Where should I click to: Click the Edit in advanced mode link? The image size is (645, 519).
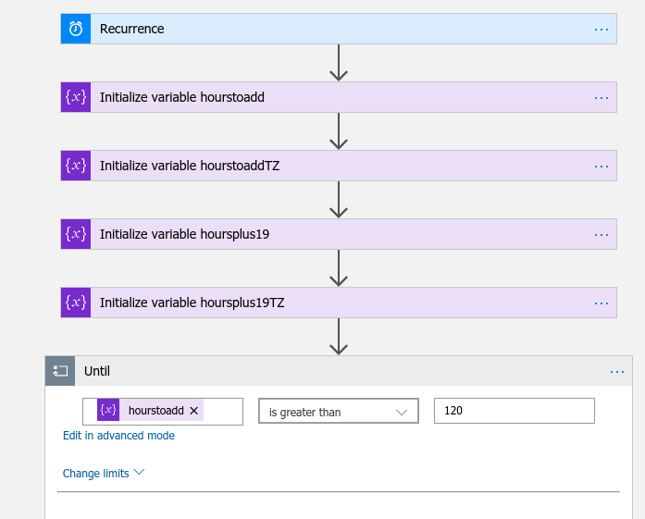coord(118,436)
